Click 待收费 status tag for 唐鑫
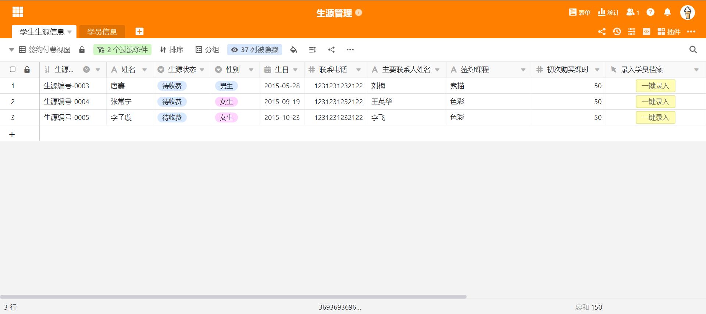This screenshot has height=314, width=706. (x=172, y=86)
